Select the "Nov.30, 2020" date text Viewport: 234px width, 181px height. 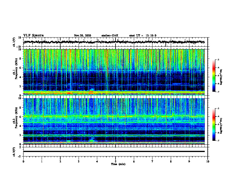click(x=82, y=35)
